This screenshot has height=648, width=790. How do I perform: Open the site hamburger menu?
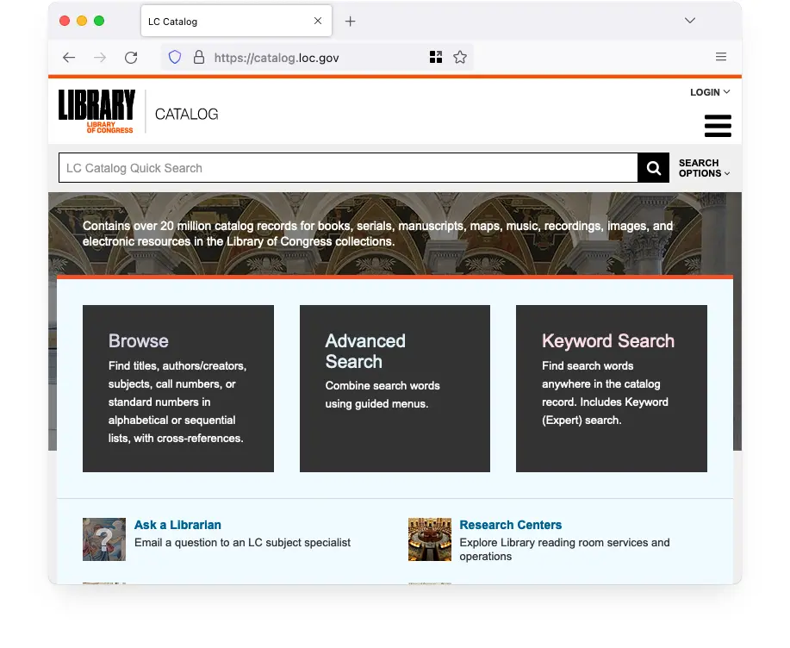718,126
